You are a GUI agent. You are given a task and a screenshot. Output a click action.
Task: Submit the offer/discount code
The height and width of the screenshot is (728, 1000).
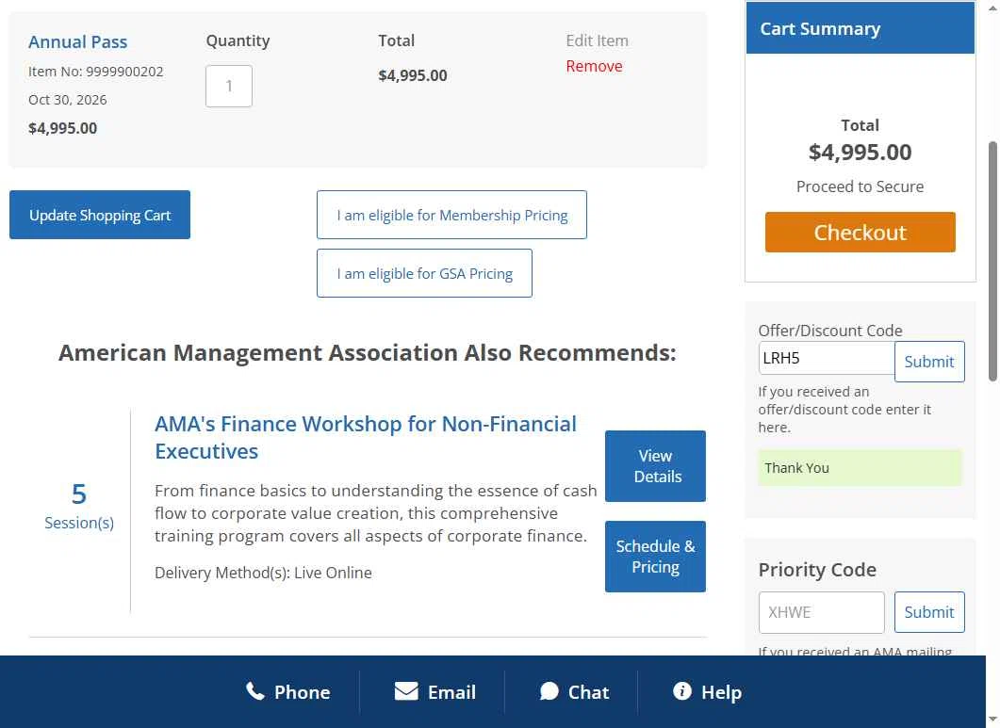929,362
